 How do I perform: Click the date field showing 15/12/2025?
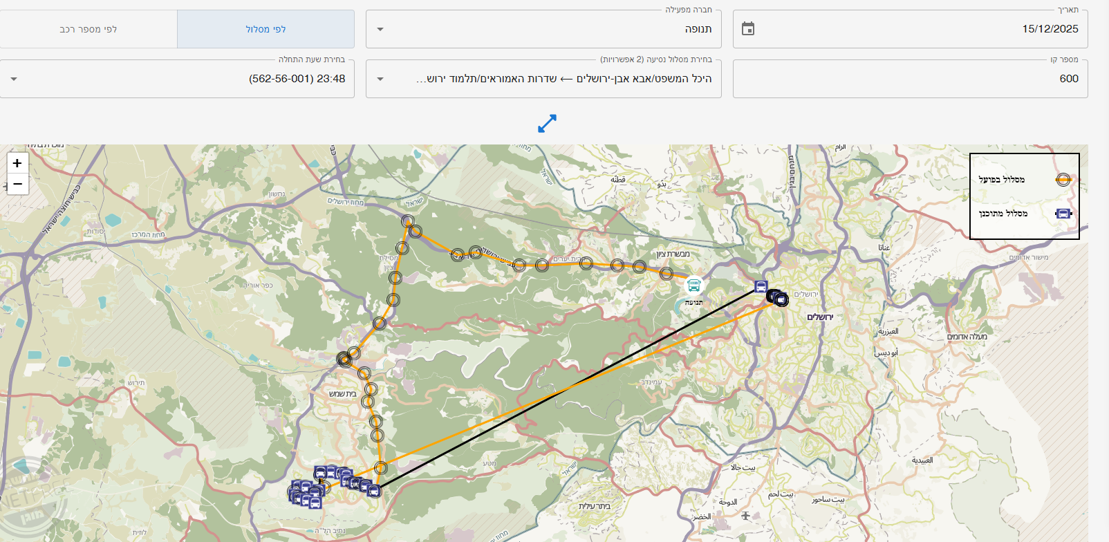pyautogui.click(x=911, y=29)
